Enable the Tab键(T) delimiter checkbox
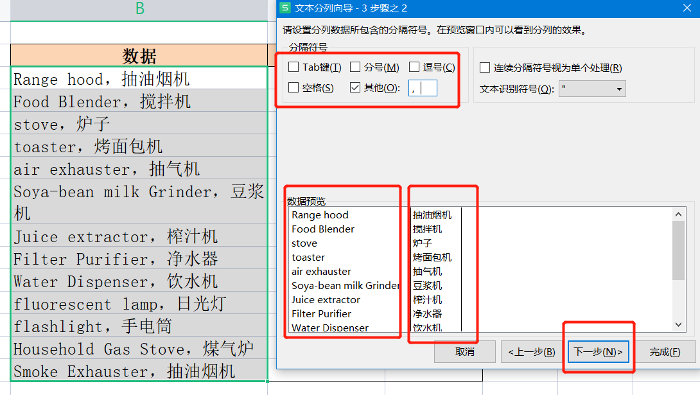The height and width of the screenshot is (395, 700). coord(293,67)
